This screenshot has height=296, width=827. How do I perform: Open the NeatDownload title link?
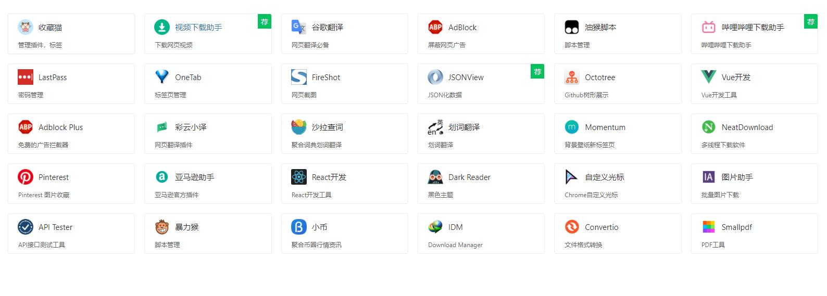[747, 127]
